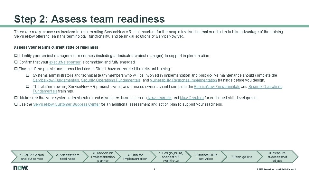Check the box for Now Learning access
Screen dimensions: 309x174
point(16,98)
